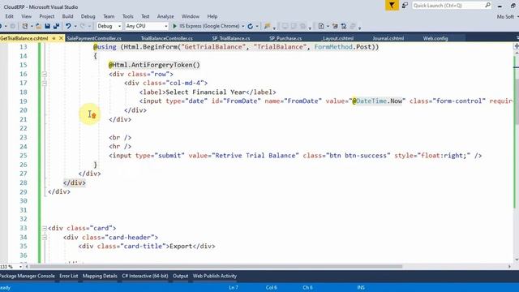The image size is (519, 292).
Task: Switch to TrialBalanceController.cs tab
Action: (167, 38)
